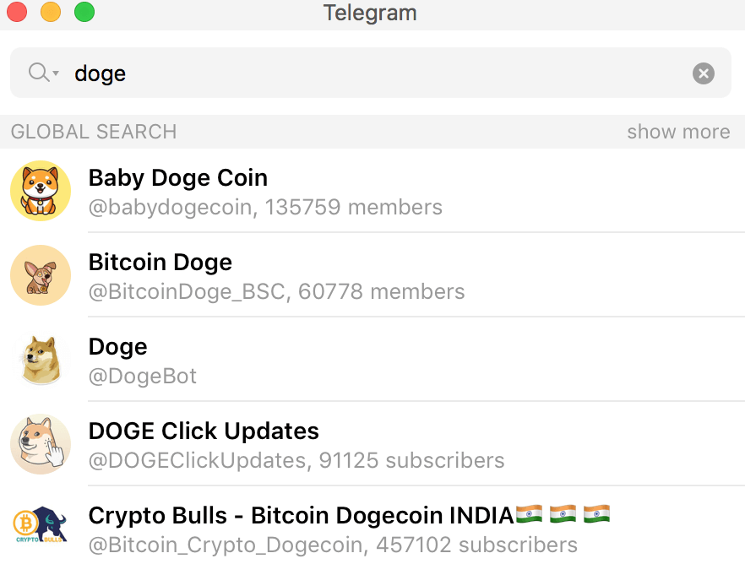Open Bitcoin Doge avatar
This screenshot has height=564, width=745.
pos(41,275)
